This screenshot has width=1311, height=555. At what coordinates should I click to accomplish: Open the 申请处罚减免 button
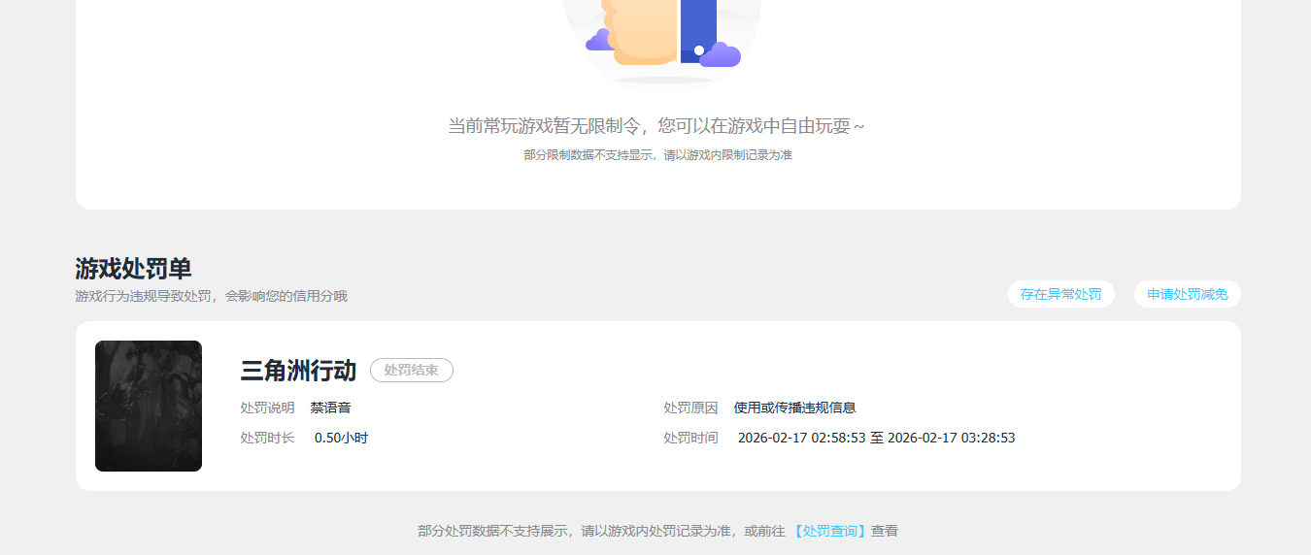click(x=1187, y=294)
